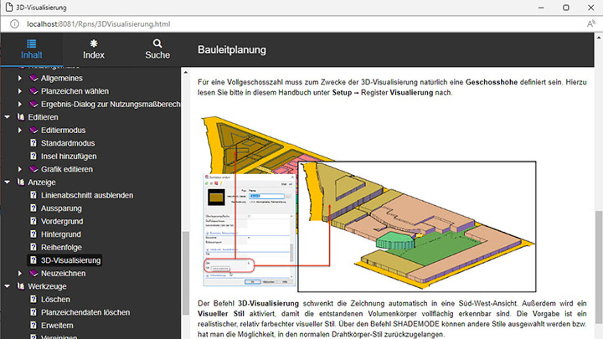Collapse the Werkzeuge book section
The width and height of the screenshot is (603, 339).
click(7, 286)
